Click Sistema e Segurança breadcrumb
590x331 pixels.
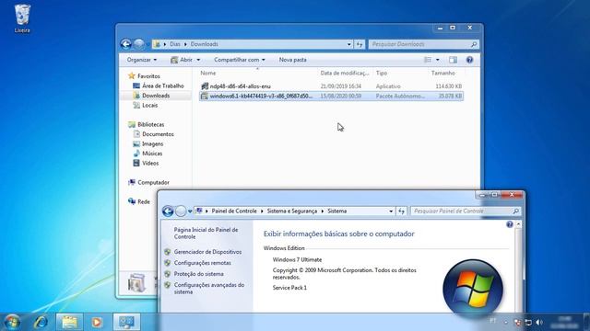click(292, 211)
